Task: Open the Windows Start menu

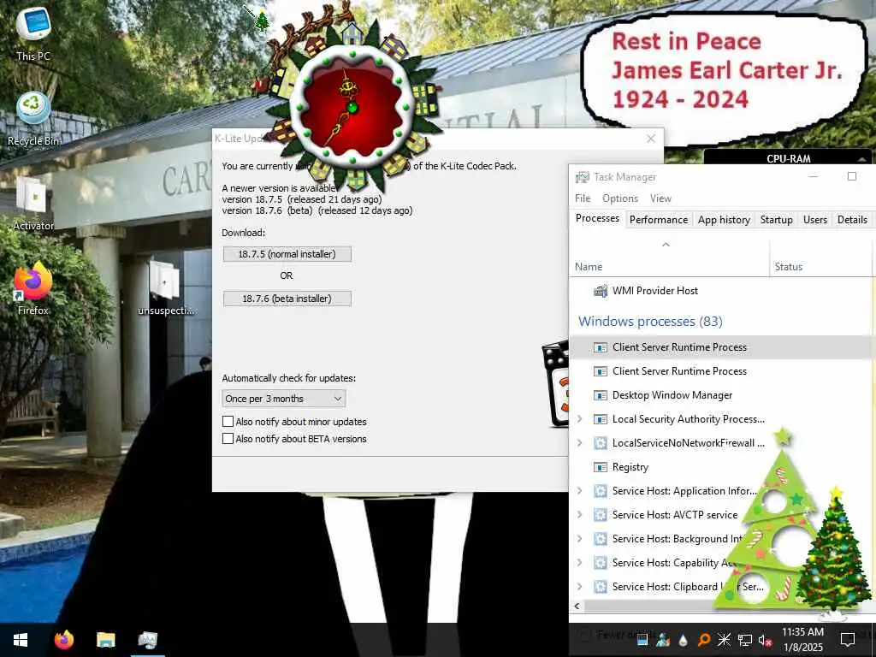Action: coord(21,640)
